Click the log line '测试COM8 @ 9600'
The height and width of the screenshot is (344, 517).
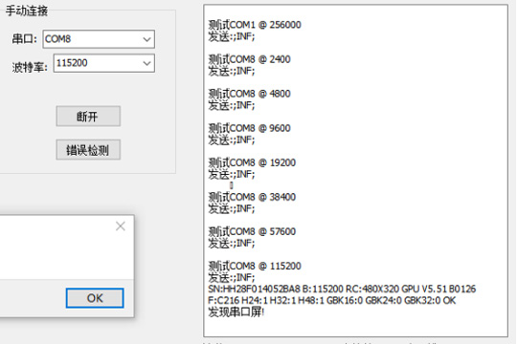coord(249,128)
